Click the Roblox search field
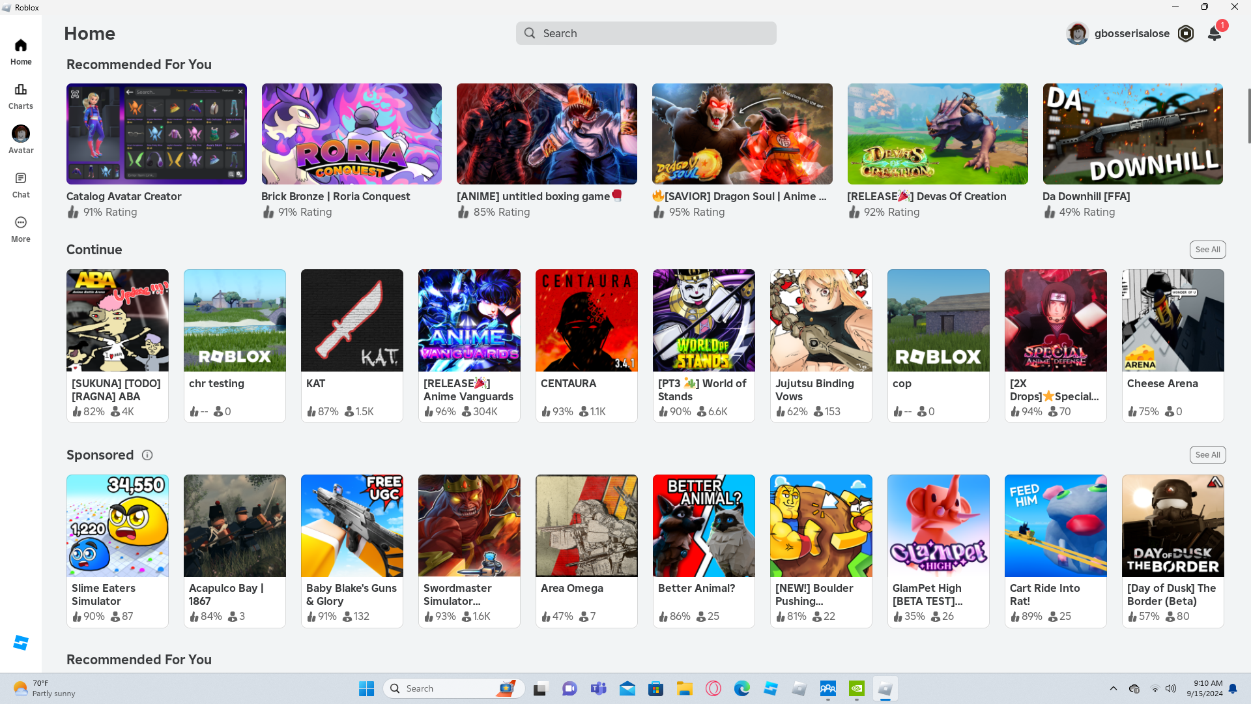Viewport: 1251px width, 704px height. [x=646, y=33]
